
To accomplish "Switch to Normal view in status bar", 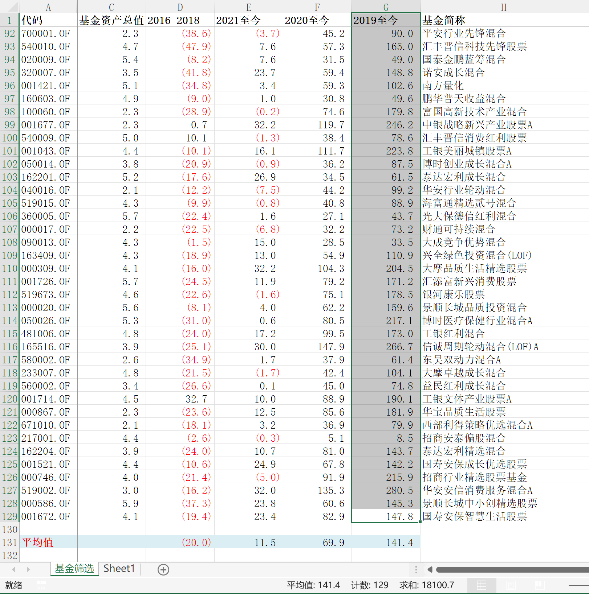I will coord(482,585).
